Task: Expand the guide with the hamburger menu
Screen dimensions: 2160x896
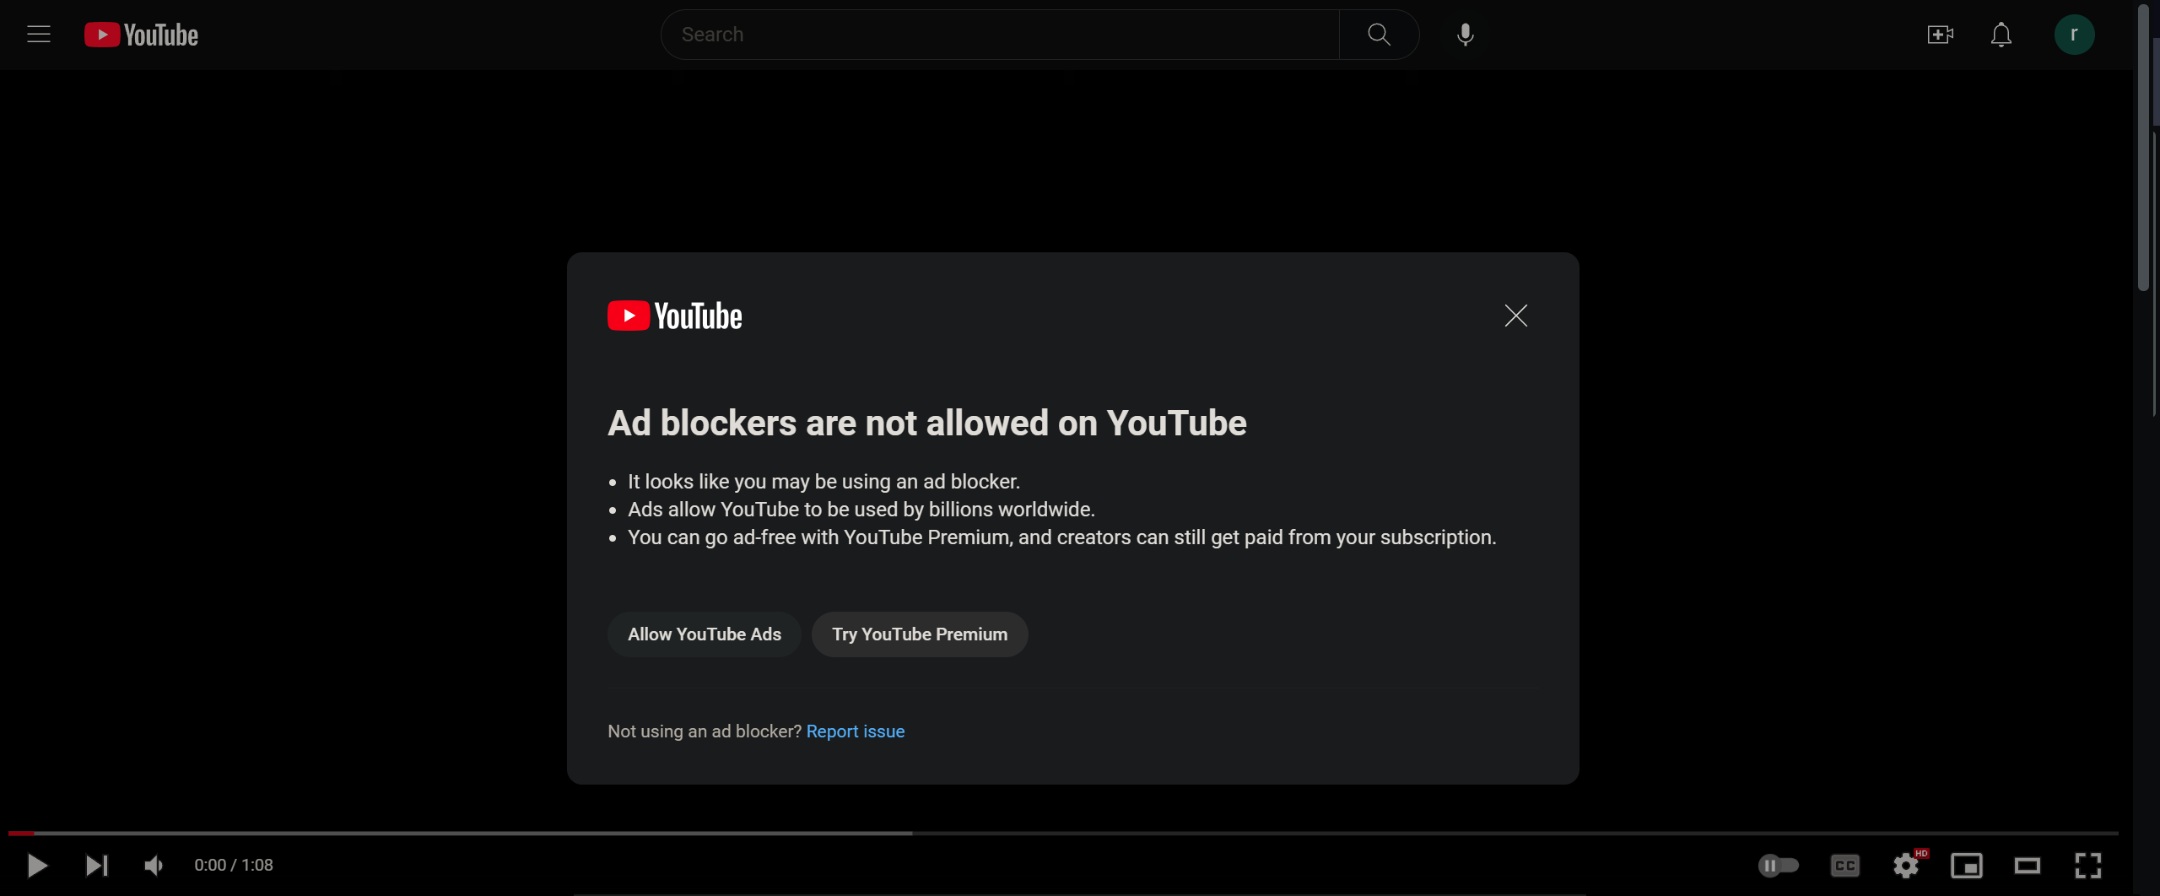Action: click(39, 34)
